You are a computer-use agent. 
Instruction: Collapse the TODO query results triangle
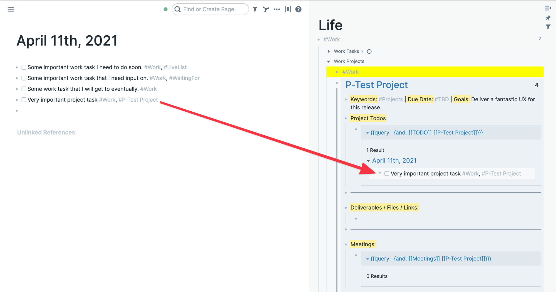(368, 132)
